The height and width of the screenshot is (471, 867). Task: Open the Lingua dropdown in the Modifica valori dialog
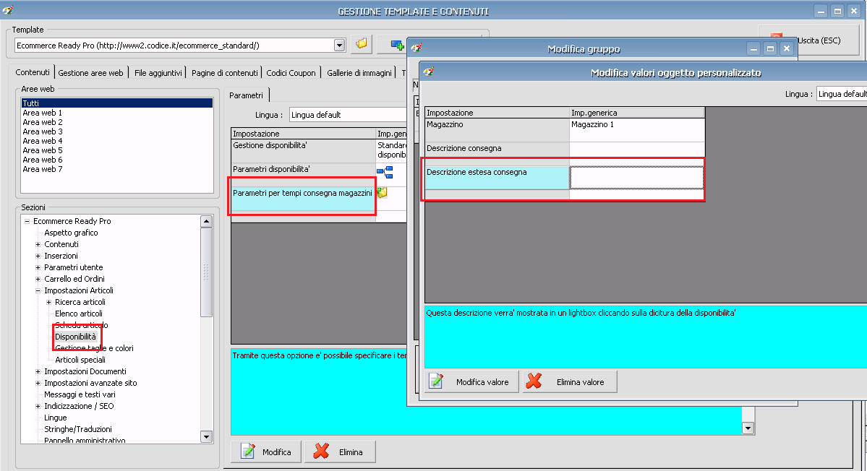pos(842,94)
